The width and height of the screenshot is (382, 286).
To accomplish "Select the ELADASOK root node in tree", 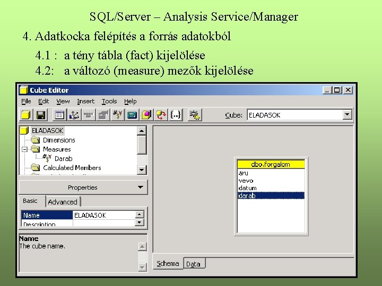I will [x=48, y=131].
